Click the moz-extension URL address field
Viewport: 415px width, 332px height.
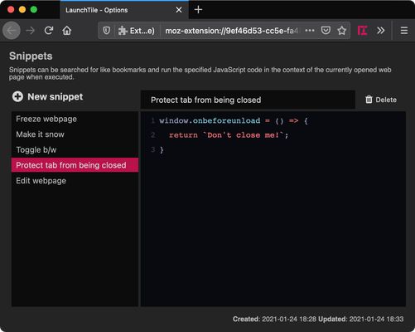(x=231, y=31)
